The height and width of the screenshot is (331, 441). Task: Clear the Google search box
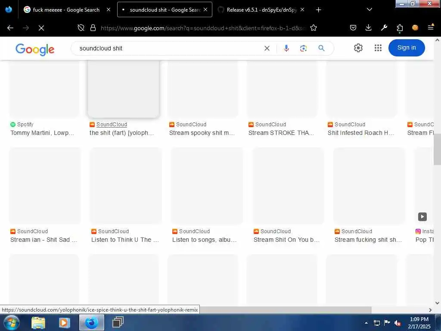(x=267, y=48)
